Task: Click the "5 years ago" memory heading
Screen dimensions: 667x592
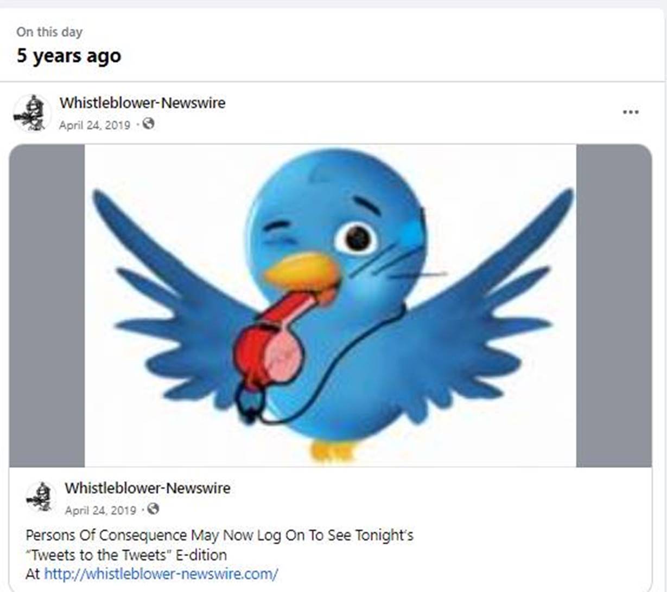Action: point(69,56)
